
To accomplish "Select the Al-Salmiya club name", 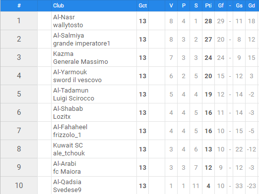I will point(68,36).
